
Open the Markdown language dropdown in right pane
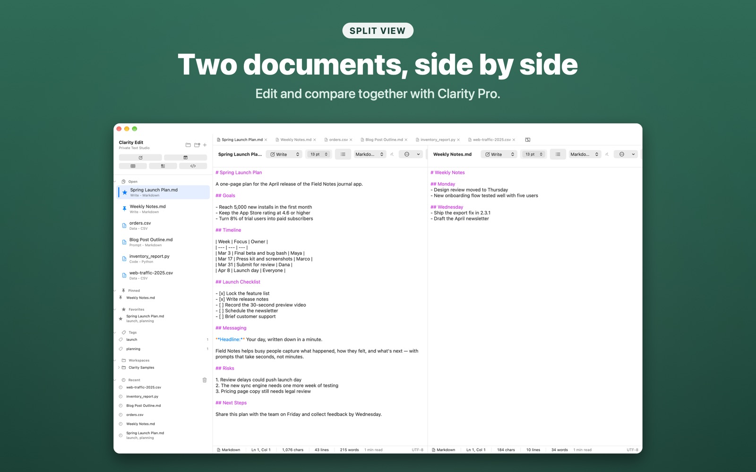coord(585,154)
